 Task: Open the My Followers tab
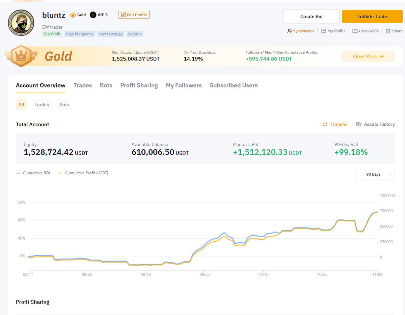(x=184, y=85)
